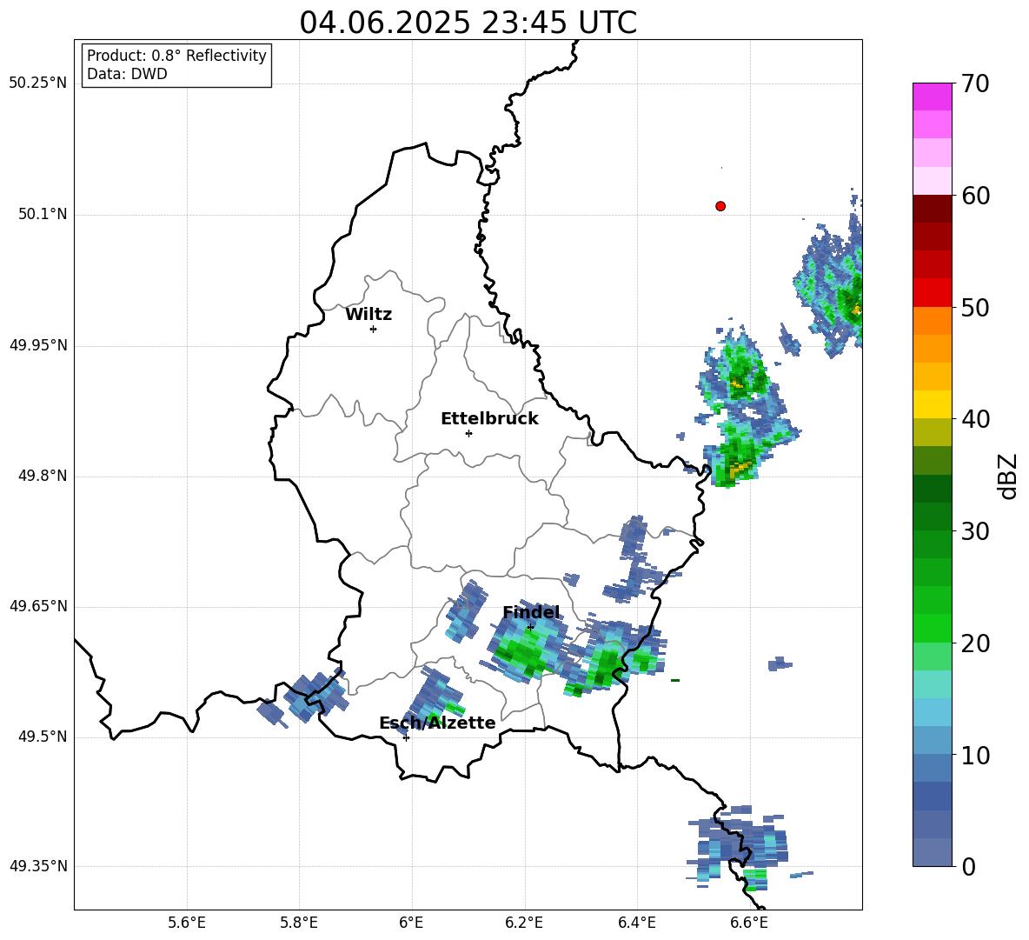Click the dark red colorbar segment below 60
1029x940 pixels.
click(x=932, y=209)
